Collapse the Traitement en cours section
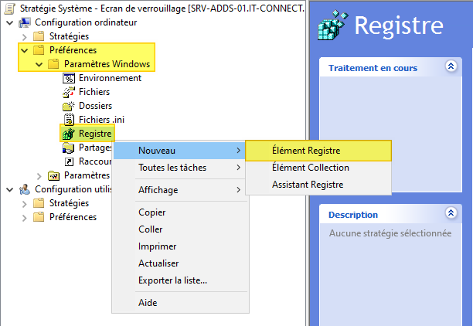Viewport: 473px width, 326px height. [451, 66]
